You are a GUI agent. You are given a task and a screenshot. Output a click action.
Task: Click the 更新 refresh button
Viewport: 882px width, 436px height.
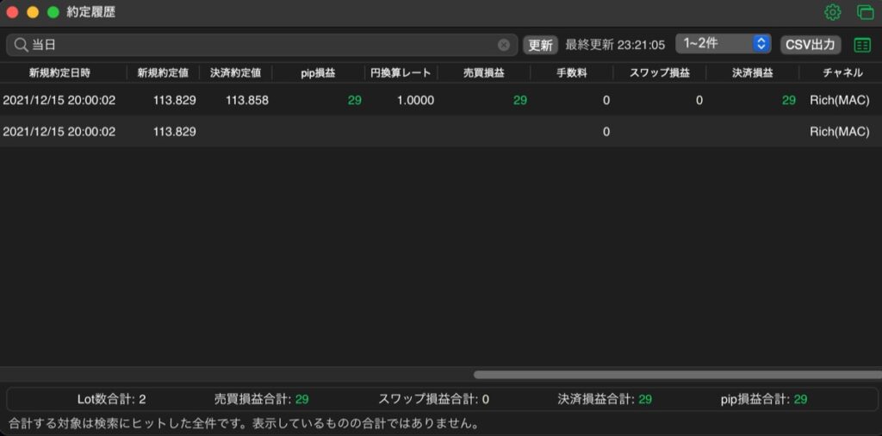[x=541, y=45]
